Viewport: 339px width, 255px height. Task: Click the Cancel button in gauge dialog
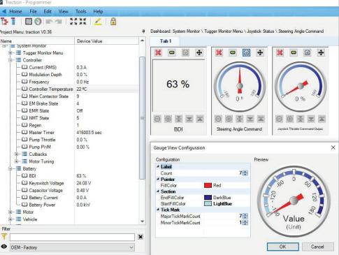[x=317, y=247]
